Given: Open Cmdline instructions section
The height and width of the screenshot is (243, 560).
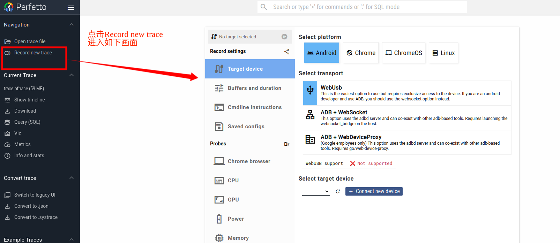Looking at the screenshot, I should tap(250, 107).
